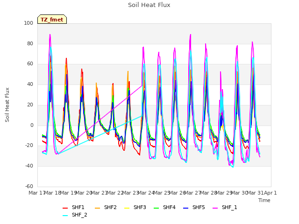Click the blue SHF5 legend swatch
Screen dimensions: 299x224
[x=185, y=208]
